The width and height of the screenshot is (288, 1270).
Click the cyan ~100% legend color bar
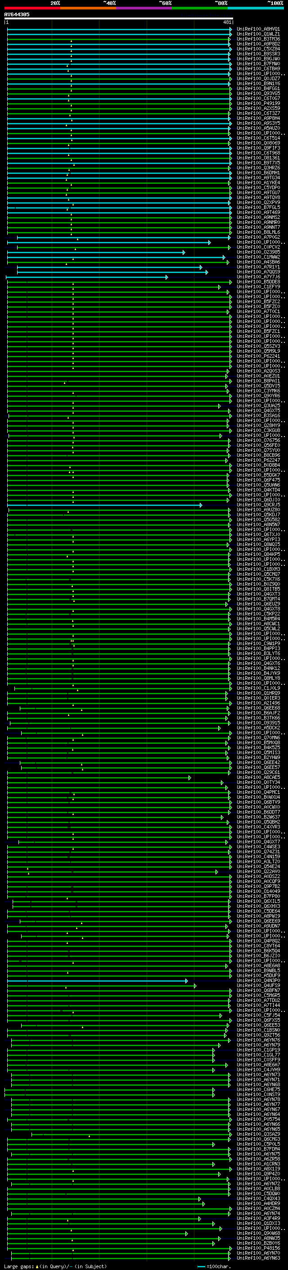coord(256,8)
